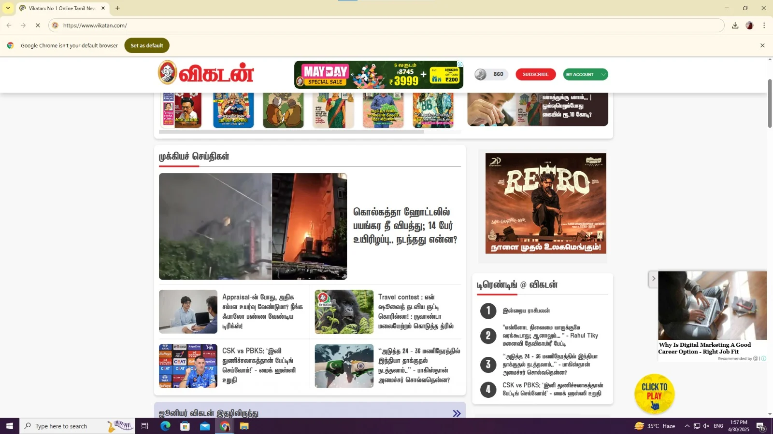Open the Chrome three-dot menu
Image resolution: width=773 pixels, height=434 pixels.
pyautogui.click(x=764, y=26)
